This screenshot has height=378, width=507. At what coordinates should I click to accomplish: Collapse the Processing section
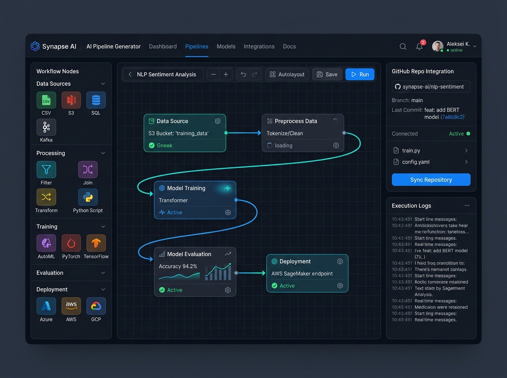point(103,153)
